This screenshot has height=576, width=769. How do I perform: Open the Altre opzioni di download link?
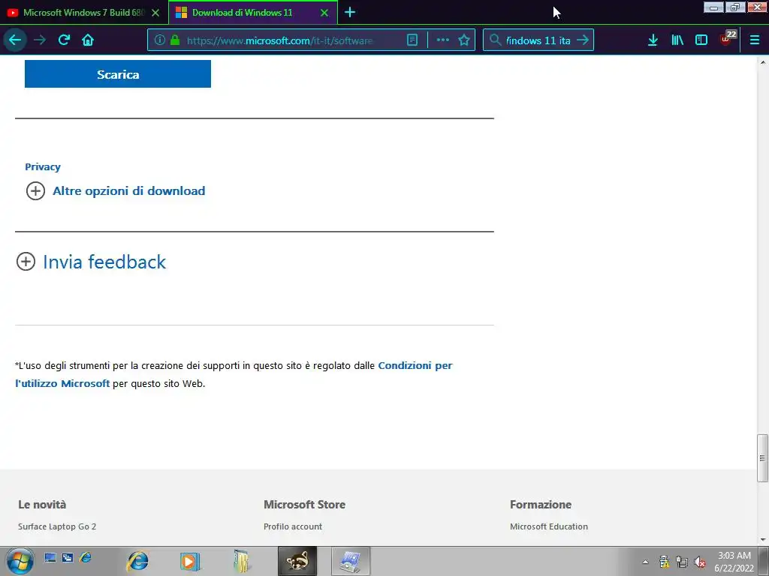click(x=129, y=191)
